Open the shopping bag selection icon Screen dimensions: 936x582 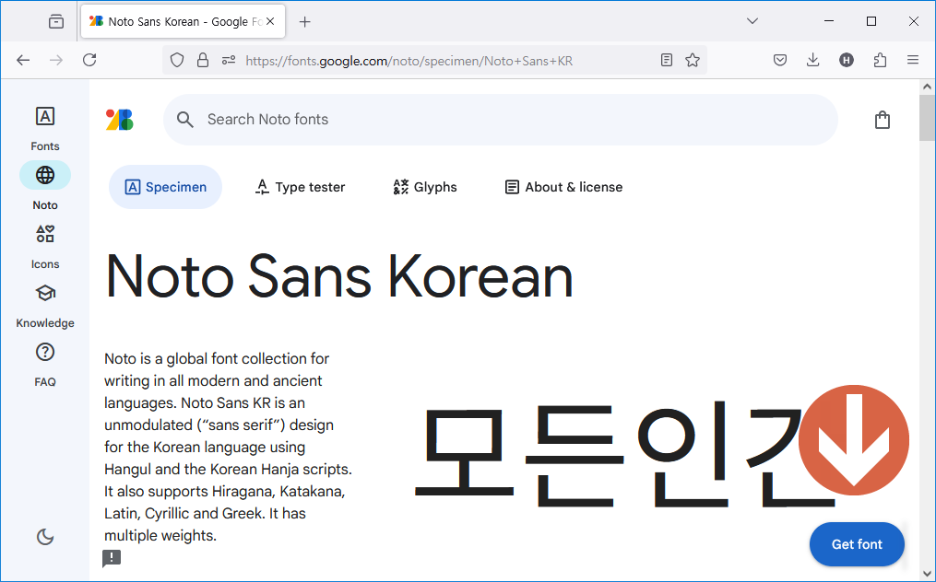(x=883, y=120)
